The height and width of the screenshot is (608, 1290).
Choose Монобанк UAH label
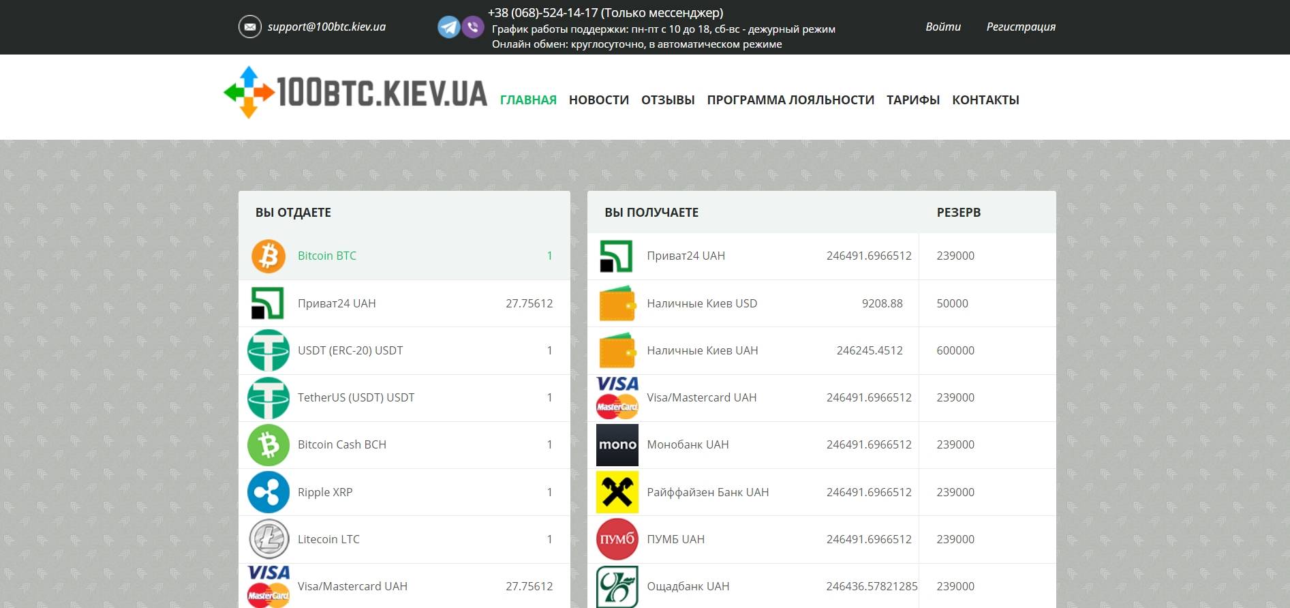(x=688, y=444)
